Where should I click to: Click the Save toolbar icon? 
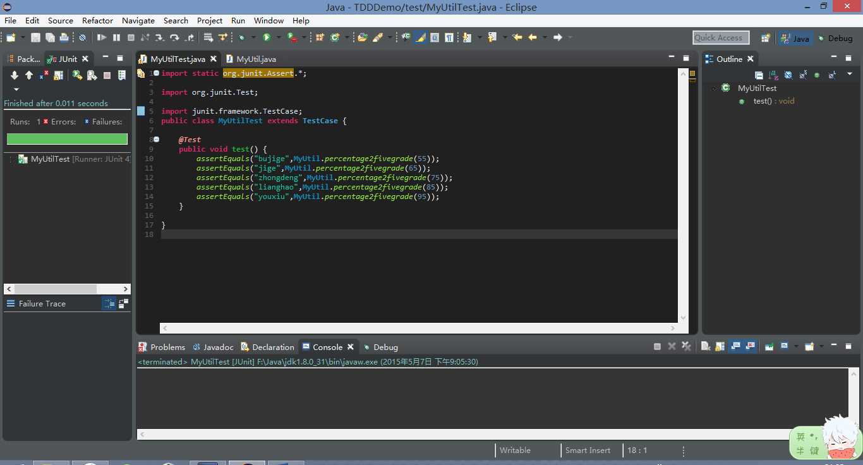35,38
